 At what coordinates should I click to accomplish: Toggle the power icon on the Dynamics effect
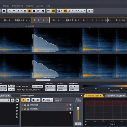25,105
